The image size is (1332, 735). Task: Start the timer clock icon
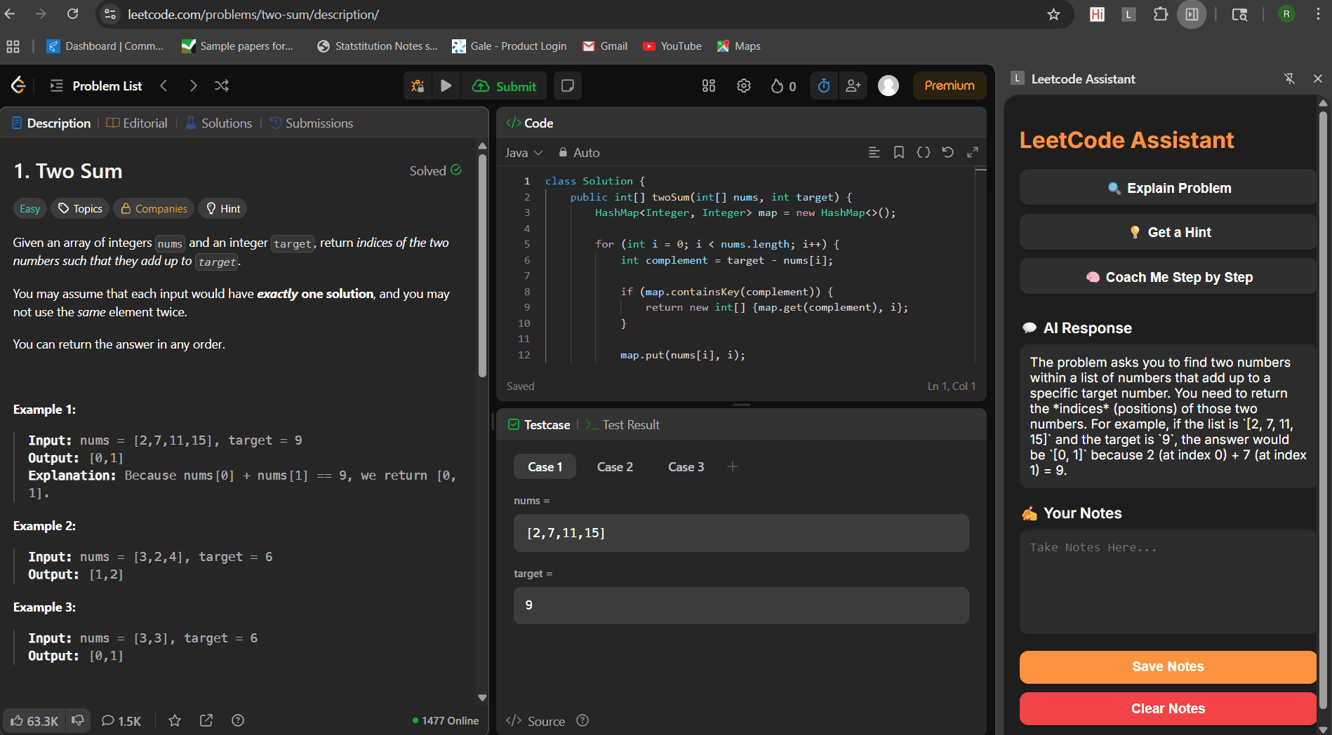tap(824, 86)
